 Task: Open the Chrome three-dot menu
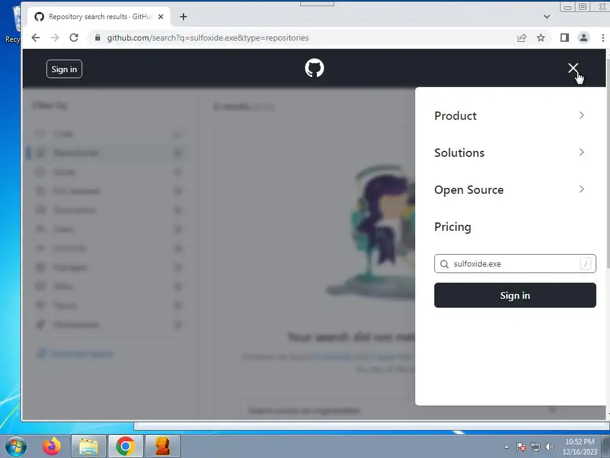603,38
